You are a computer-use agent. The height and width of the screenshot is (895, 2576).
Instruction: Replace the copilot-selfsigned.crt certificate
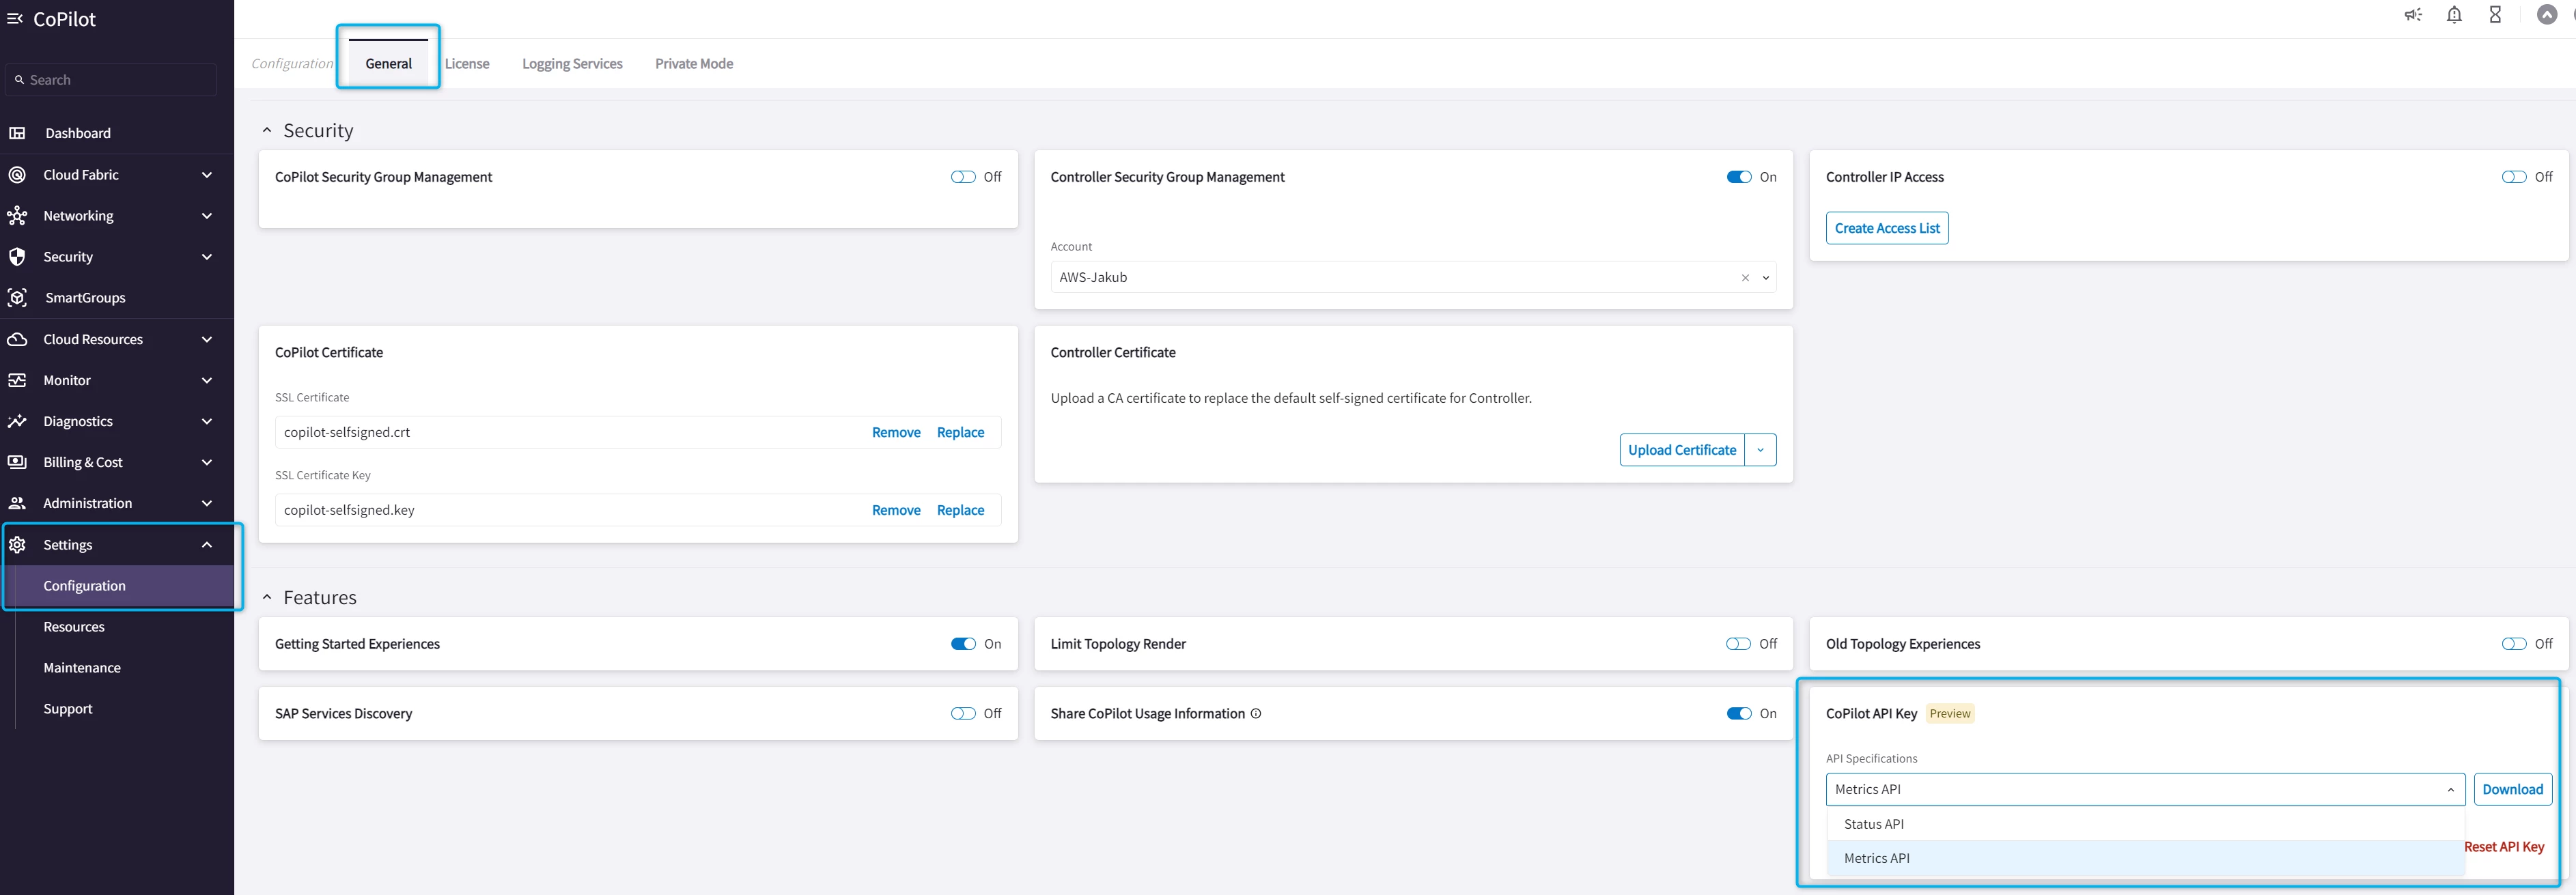[960, 432]
